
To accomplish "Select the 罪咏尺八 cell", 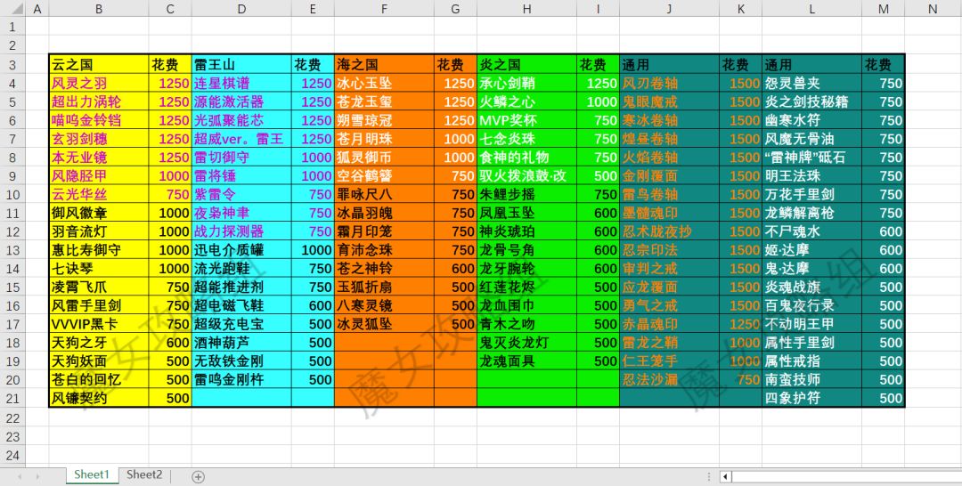I will pyautogui.click(x=384, y=194).
